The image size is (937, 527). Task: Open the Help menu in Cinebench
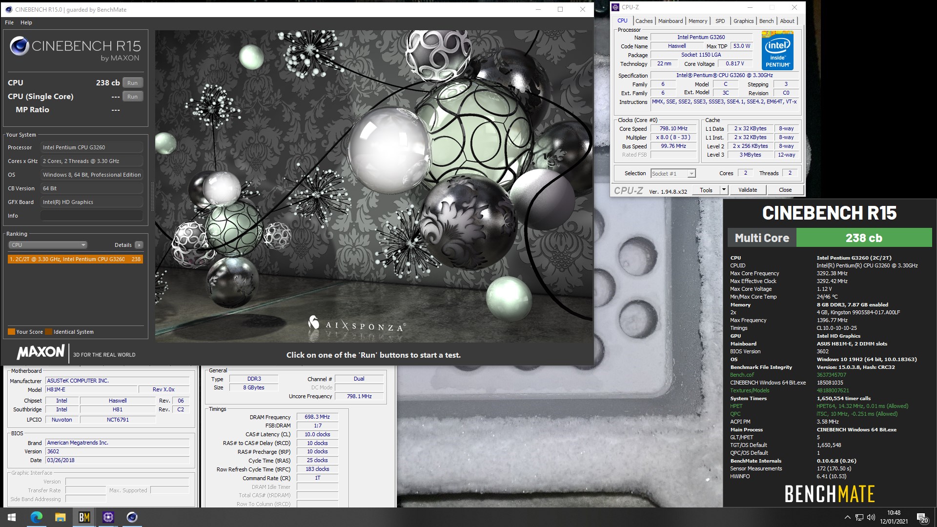click(26, 22)
